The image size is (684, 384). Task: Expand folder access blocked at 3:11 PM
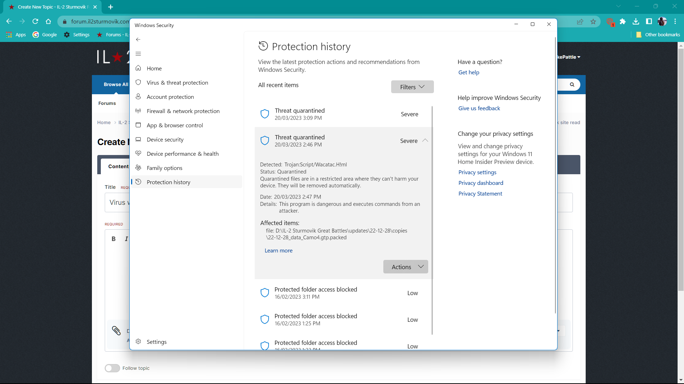coord(343,293)
